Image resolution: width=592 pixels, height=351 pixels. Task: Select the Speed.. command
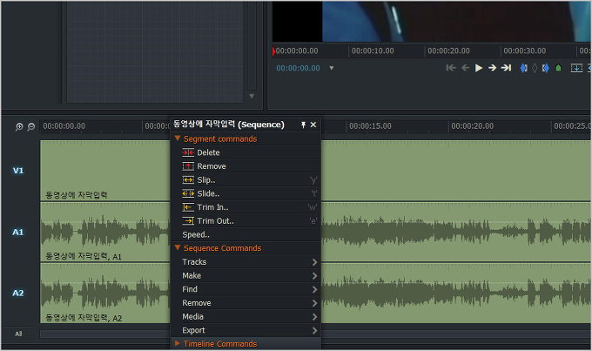click(x=196, y=234)
